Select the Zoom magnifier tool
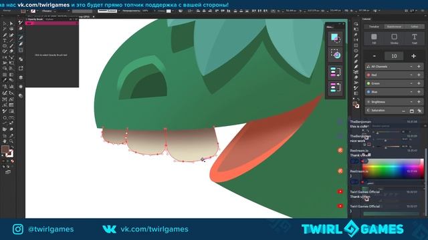 pyautogui.click(x=11, y=141)
